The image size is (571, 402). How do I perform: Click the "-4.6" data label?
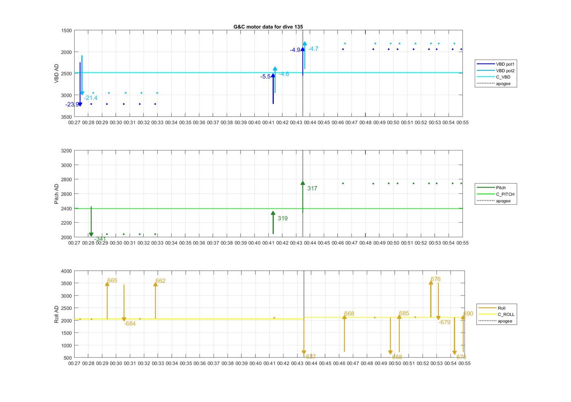284,74
